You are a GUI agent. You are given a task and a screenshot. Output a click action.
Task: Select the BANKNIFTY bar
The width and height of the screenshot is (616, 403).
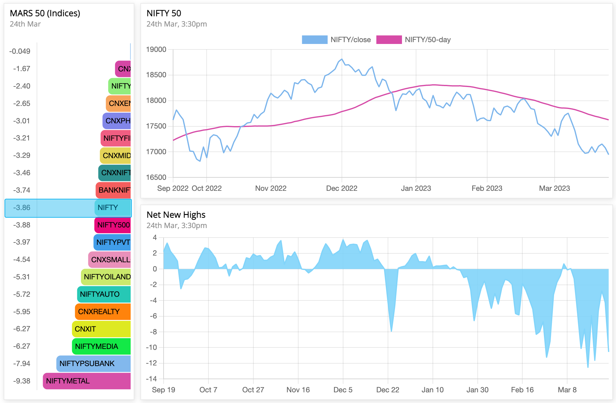point(113,190)
